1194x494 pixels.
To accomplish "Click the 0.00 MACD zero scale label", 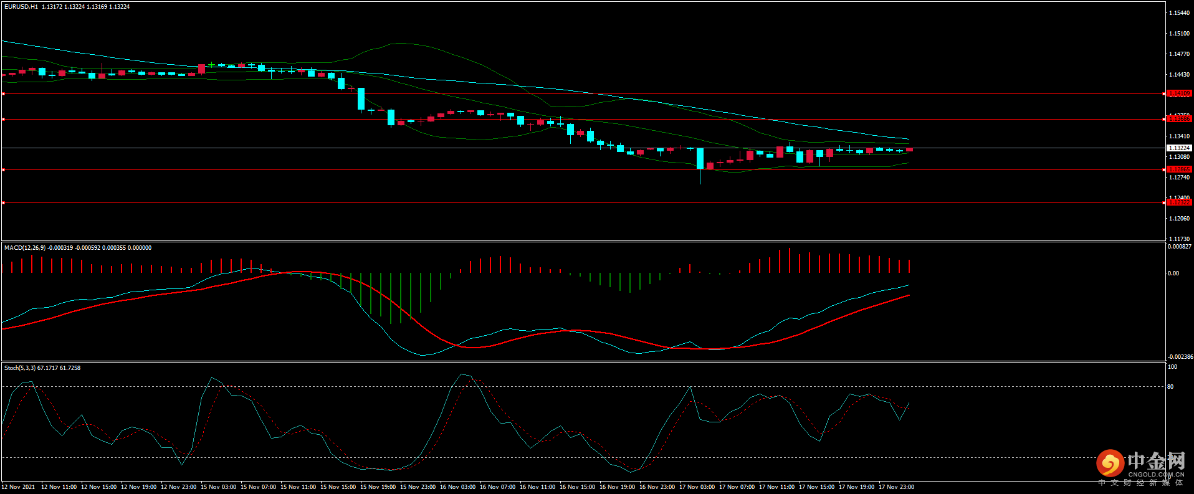I will 1173,273.
